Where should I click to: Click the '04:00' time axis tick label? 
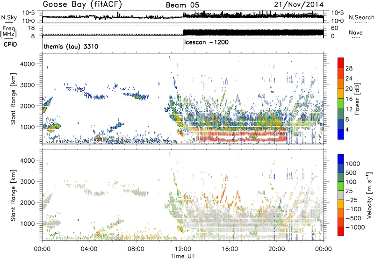point(89,249)
